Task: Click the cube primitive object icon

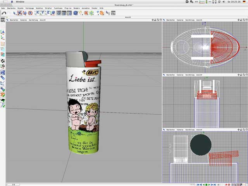Action: 76,13
